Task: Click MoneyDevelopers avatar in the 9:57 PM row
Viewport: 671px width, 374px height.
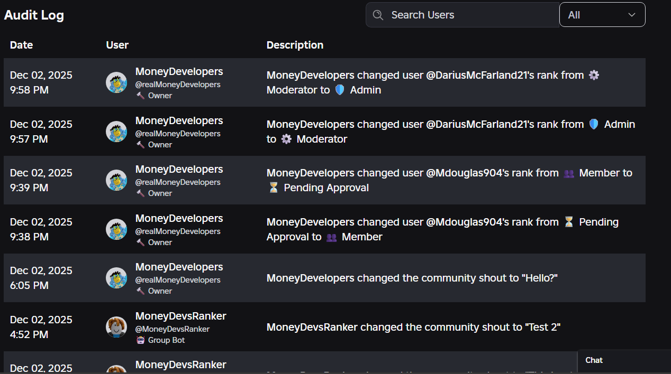Action: pyautogui.click(x=116, y=132)
